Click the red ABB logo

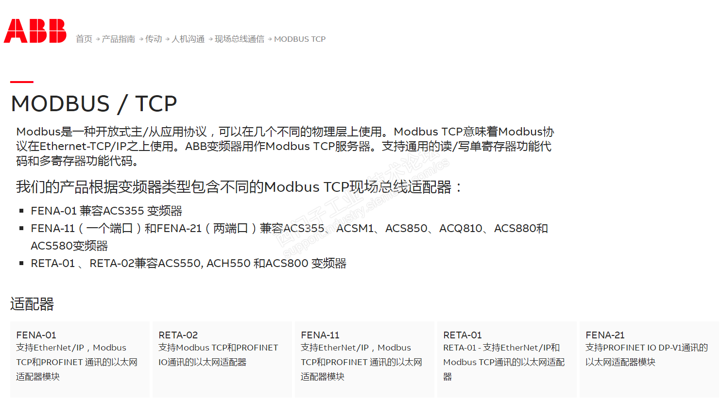coord(35,31)
